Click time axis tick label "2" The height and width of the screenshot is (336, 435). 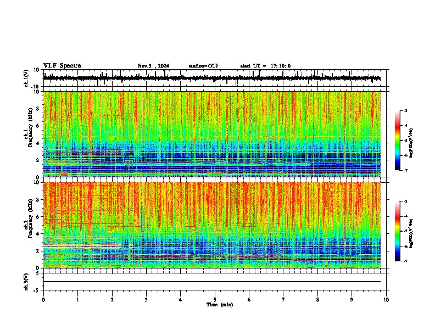[112, 300]
